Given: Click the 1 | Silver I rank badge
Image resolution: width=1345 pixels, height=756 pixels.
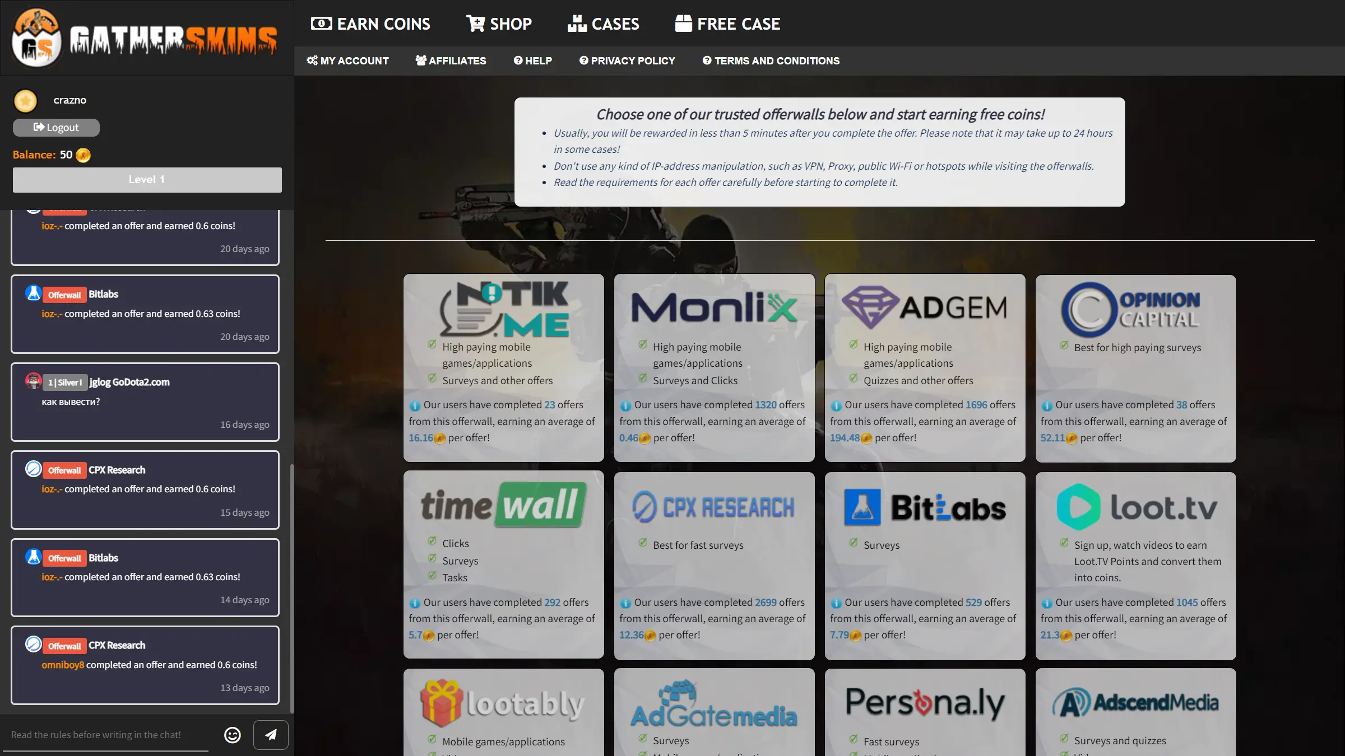Looking at the screenshot, I should click(x=65, y=382).
